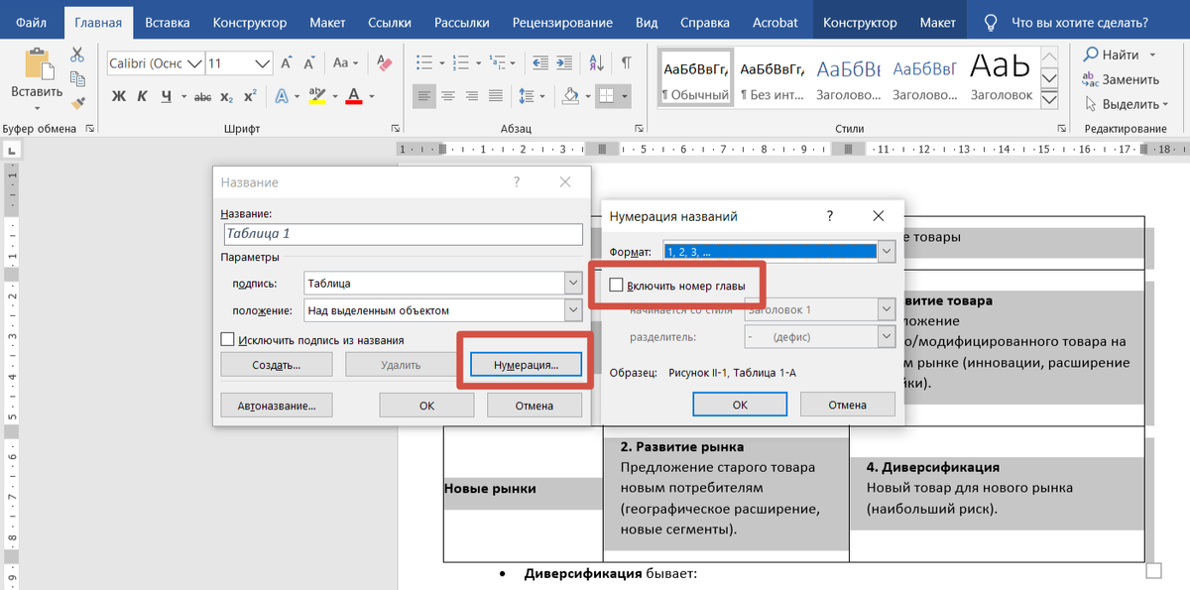Image resolution: width=1190 pixels, height=590 pixels.
Task: Switch to the Вставка tab
Action: [x=168, y=22]
